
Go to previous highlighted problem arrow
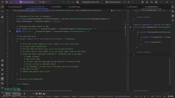[x=122, y=11]
